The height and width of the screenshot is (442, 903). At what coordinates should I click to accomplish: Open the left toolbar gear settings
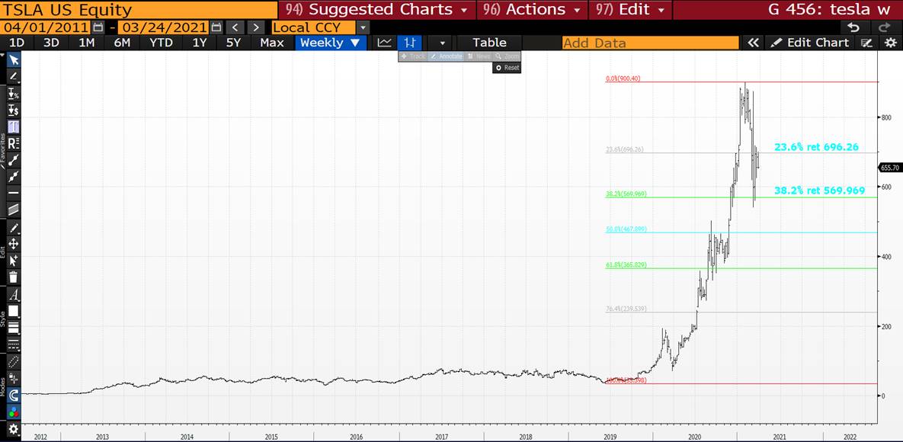(x=14, y=429)
